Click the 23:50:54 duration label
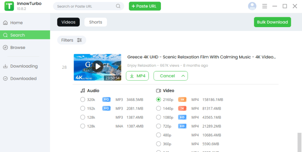Viewport: 302px width, 152px height. coord(112,78)
